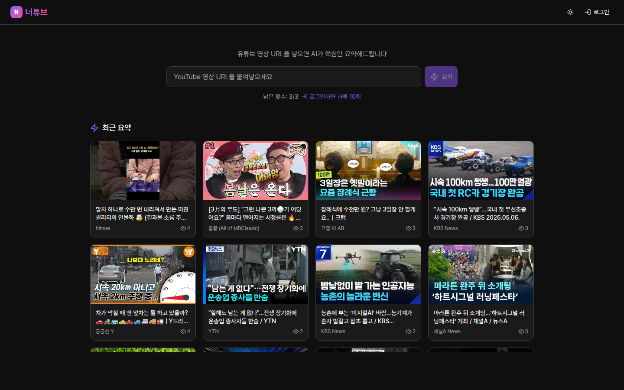
Task: Click the eye icon on 농촌 KBS card
Action: [x=409, y=331]
